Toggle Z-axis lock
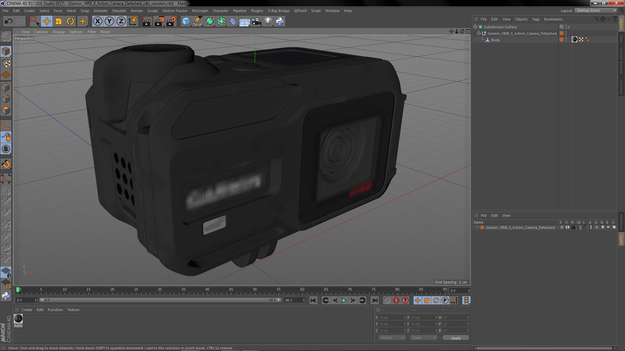The image size is (625, 351). tap(121, 21)
